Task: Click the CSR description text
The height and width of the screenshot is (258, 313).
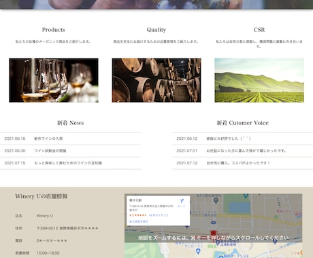Action: 259,44
